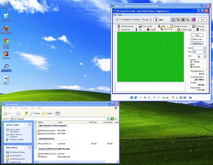Select ONE (E:) removable disk
The width and height of the screenshot is (213, 165).
[42, 157]
